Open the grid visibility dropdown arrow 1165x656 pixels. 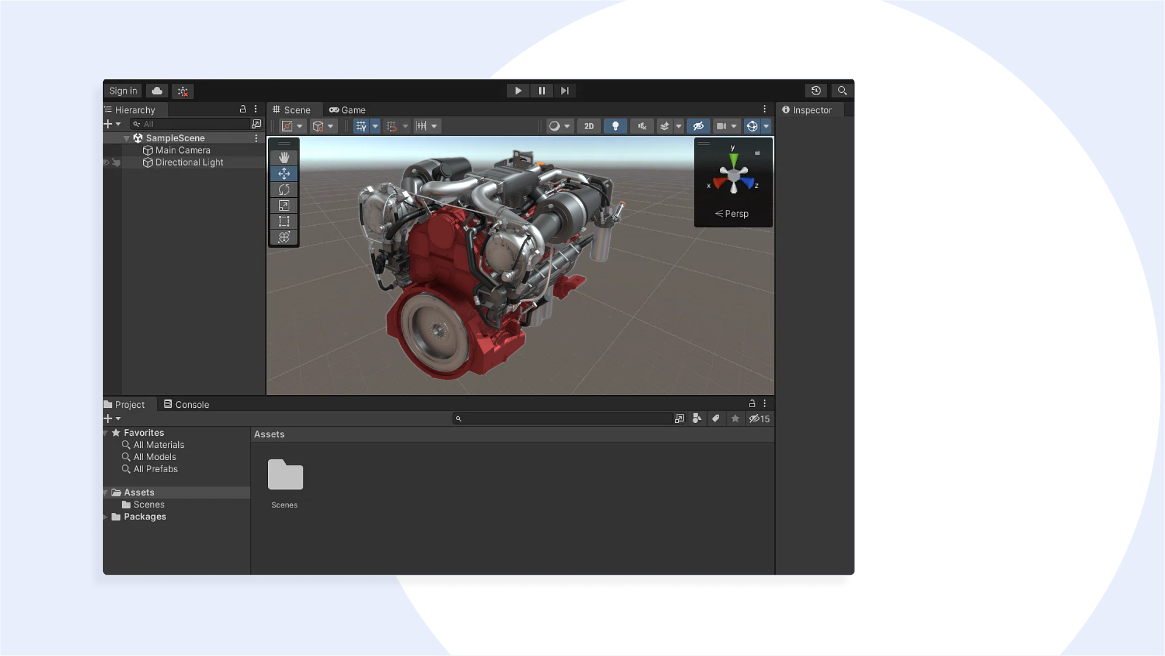(375, 126)
